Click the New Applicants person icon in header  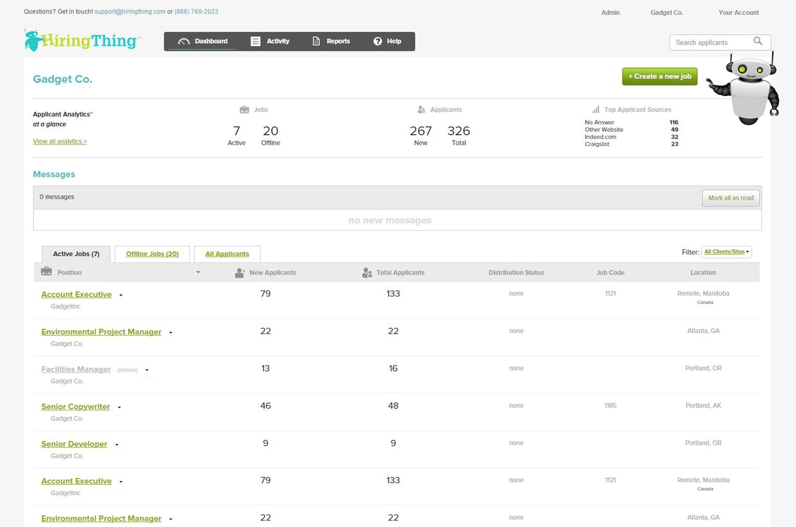click(x=239, y=273)
